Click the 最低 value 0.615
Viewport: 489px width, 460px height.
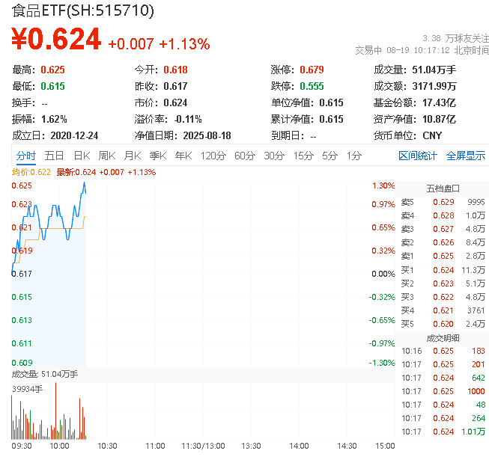point(52,86)
